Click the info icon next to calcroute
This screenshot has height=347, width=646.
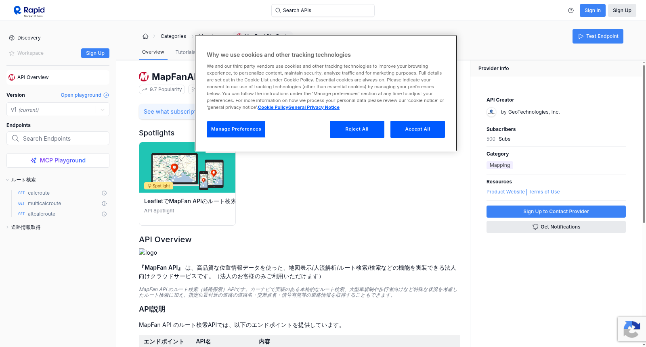(104, 193)
